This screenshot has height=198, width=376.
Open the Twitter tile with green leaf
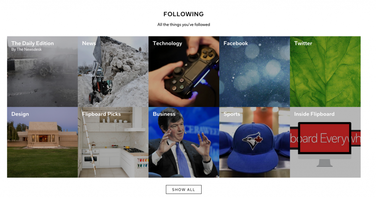coord(325,72)
